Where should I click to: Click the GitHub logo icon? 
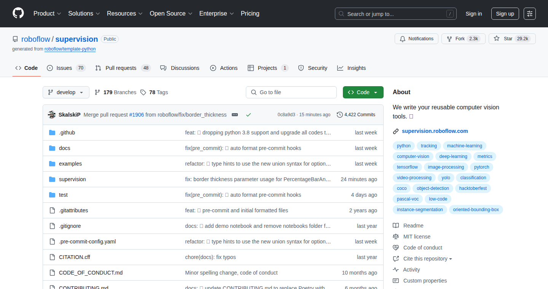point(18,13)
